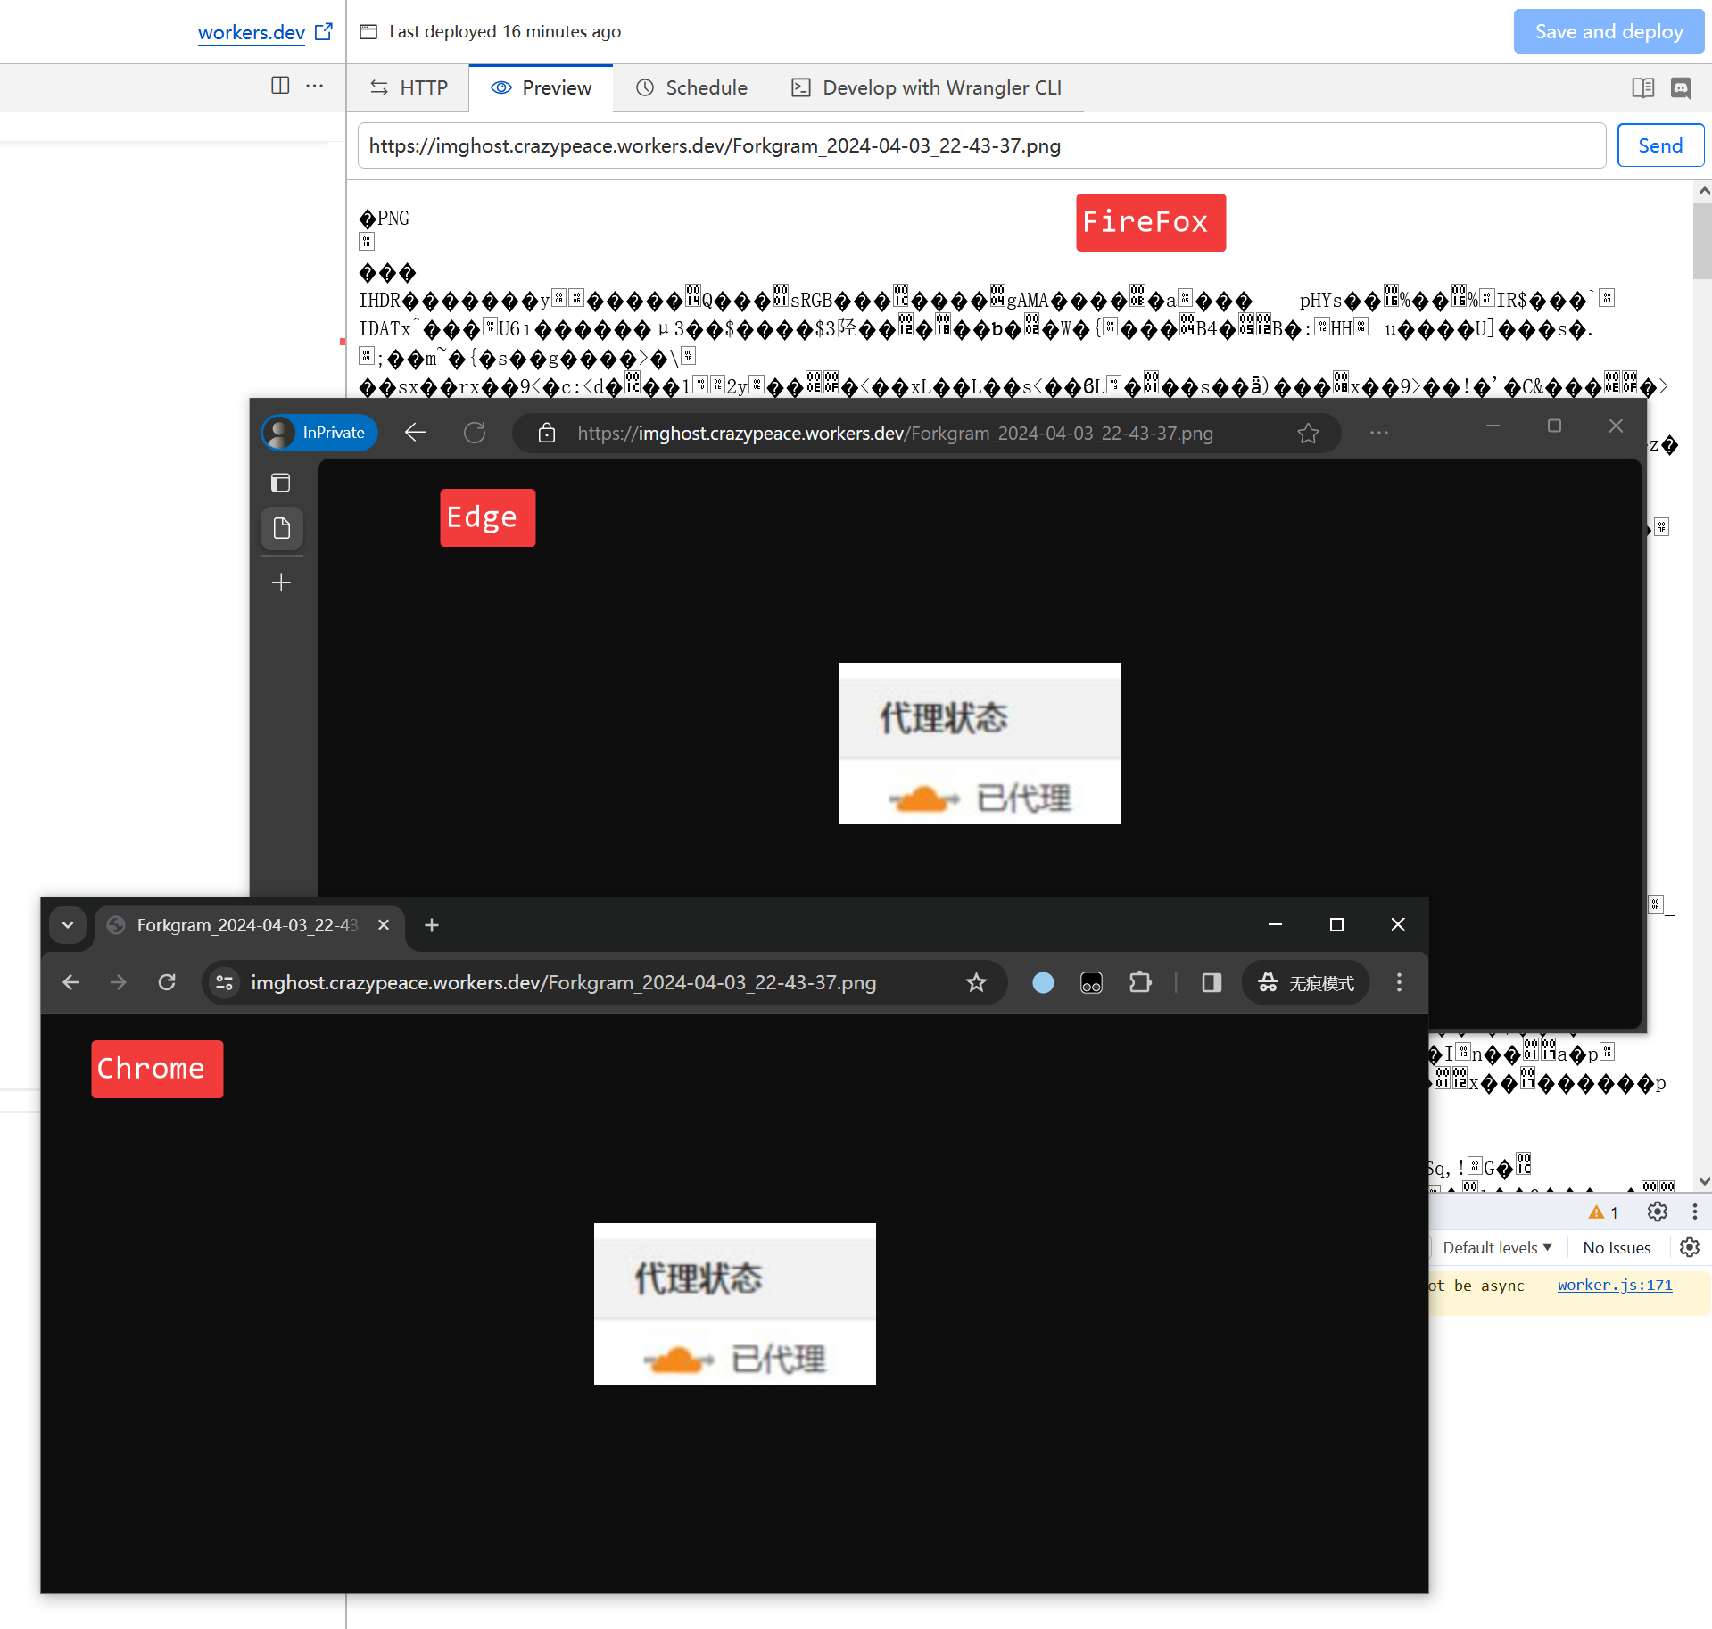
Task: Add new tab in Edge sidebar
Action: (x=281, y=583)
